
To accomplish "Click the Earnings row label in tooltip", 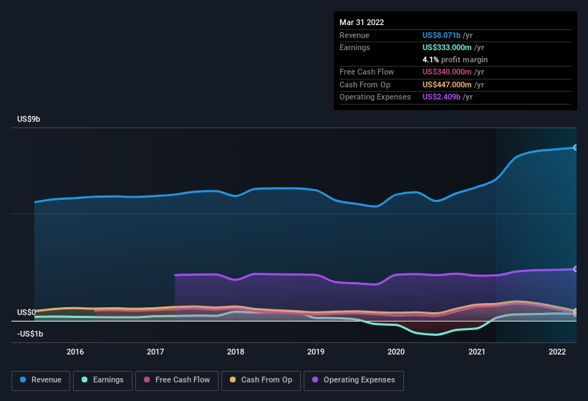I will pyautogui.click(x=355, y=47).
